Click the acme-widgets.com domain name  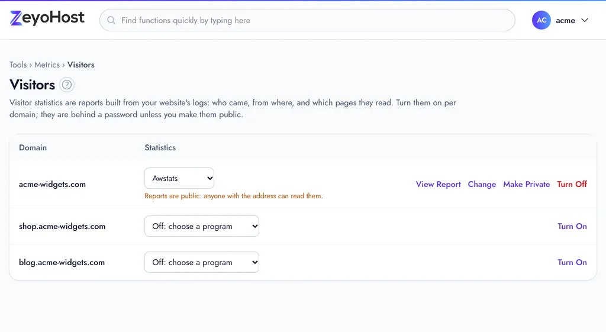52,184
